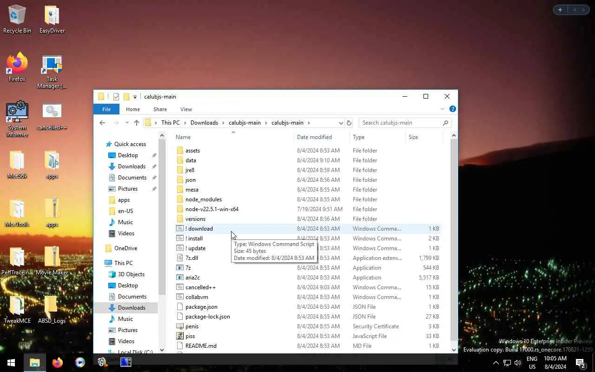This screenshot has width=595, height=372.
Task: Sort files by the Size column header
Action: (x=424, y=137)
